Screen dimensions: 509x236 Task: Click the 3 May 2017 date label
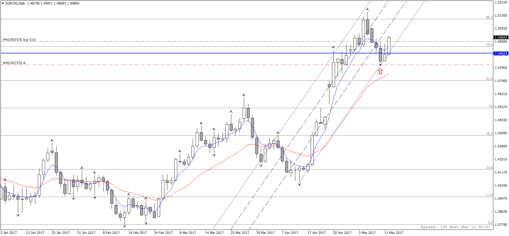click(367, 233)
